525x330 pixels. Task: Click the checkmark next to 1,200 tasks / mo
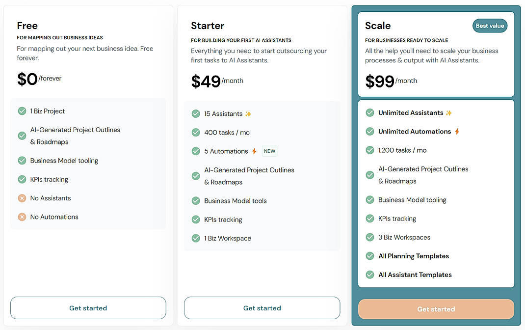coord(369,150)
